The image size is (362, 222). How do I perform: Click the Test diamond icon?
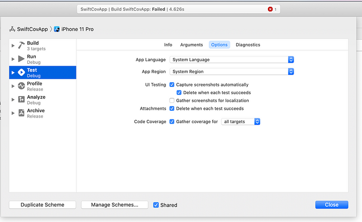point(21,72)
